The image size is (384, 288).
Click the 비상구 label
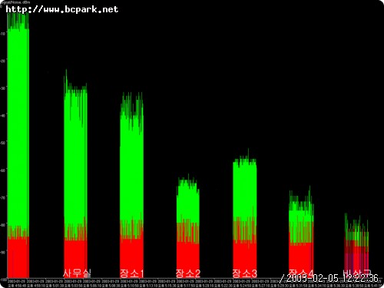tap(357, 273)
